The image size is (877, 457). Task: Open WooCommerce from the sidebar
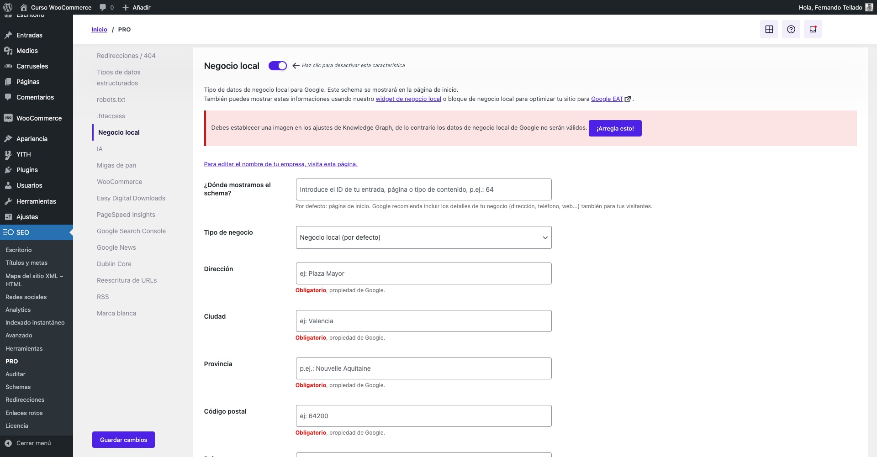point(39,118)
